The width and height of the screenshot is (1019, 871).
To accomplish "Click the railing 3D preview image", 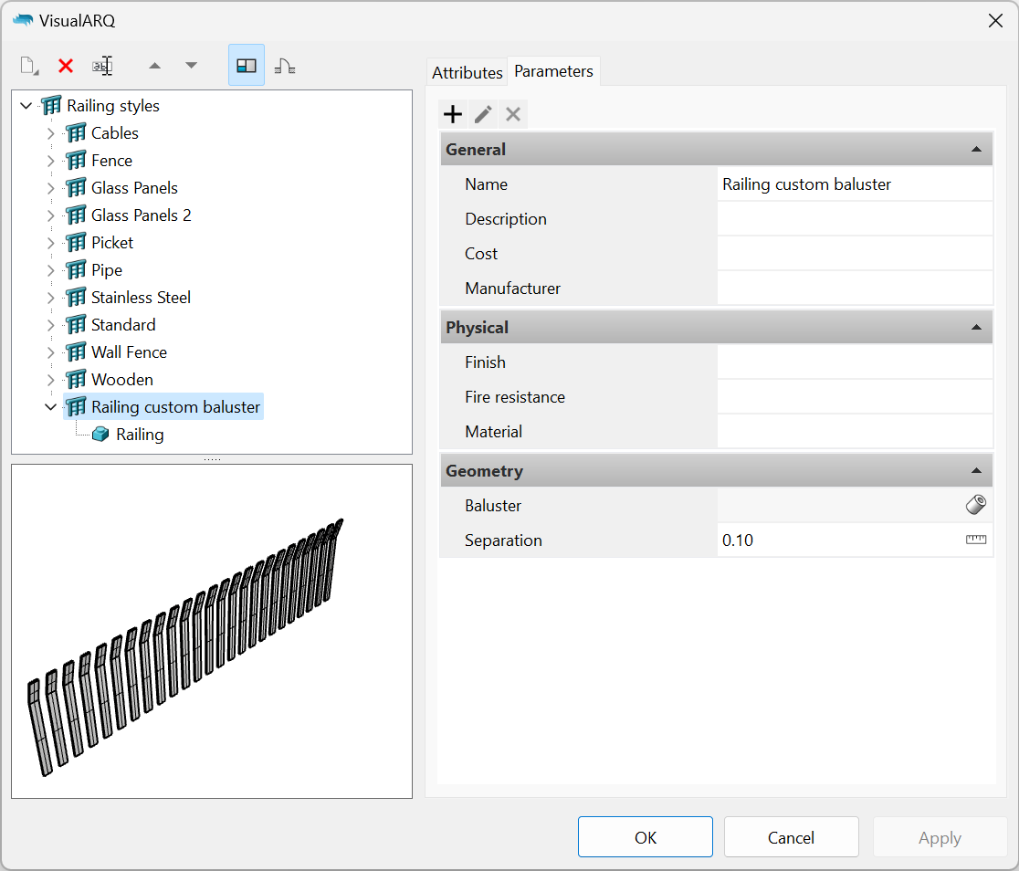I will 212,631.
